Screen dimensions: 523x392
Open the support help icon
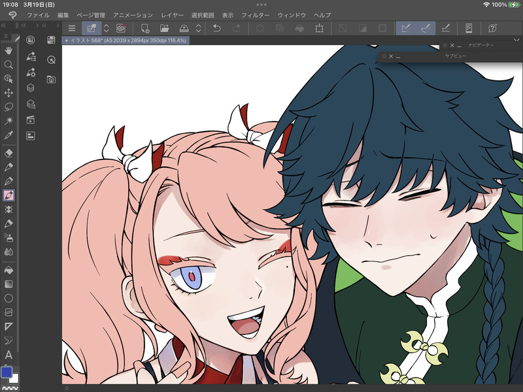click(492, 28)
